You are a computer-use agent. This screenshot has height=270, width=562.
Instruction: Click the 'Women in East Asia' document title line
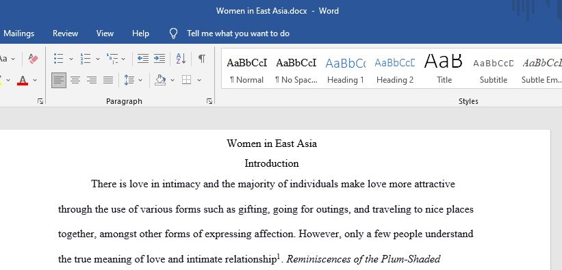pyautogui.click(x=272, y=144)
